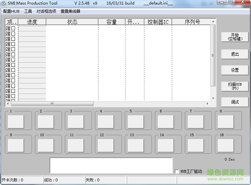Tick the fifth port row checkbox
Screen dimensions: 251x185
(x=13, y=49)
